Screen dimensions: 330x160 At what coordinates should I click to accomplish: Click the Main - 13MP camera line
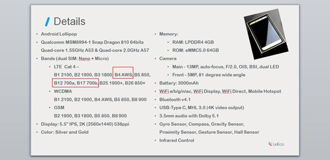tap(225, 67)
